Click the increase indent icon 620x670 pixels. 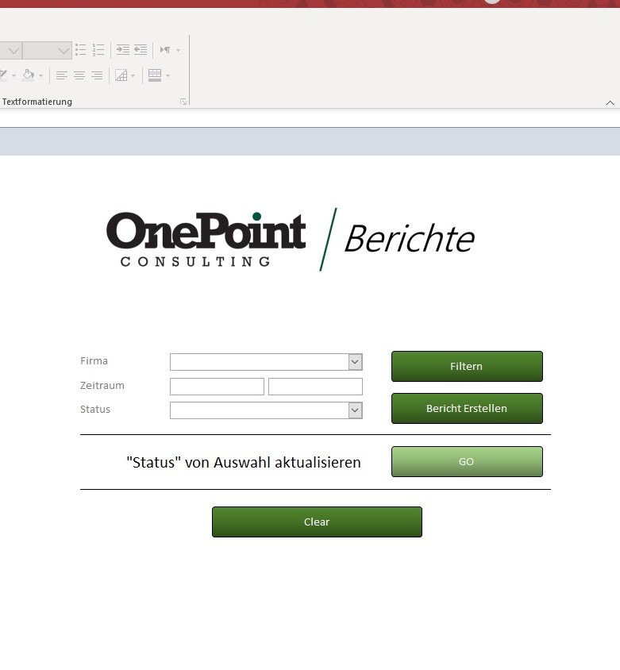click(x=122, y=50)
